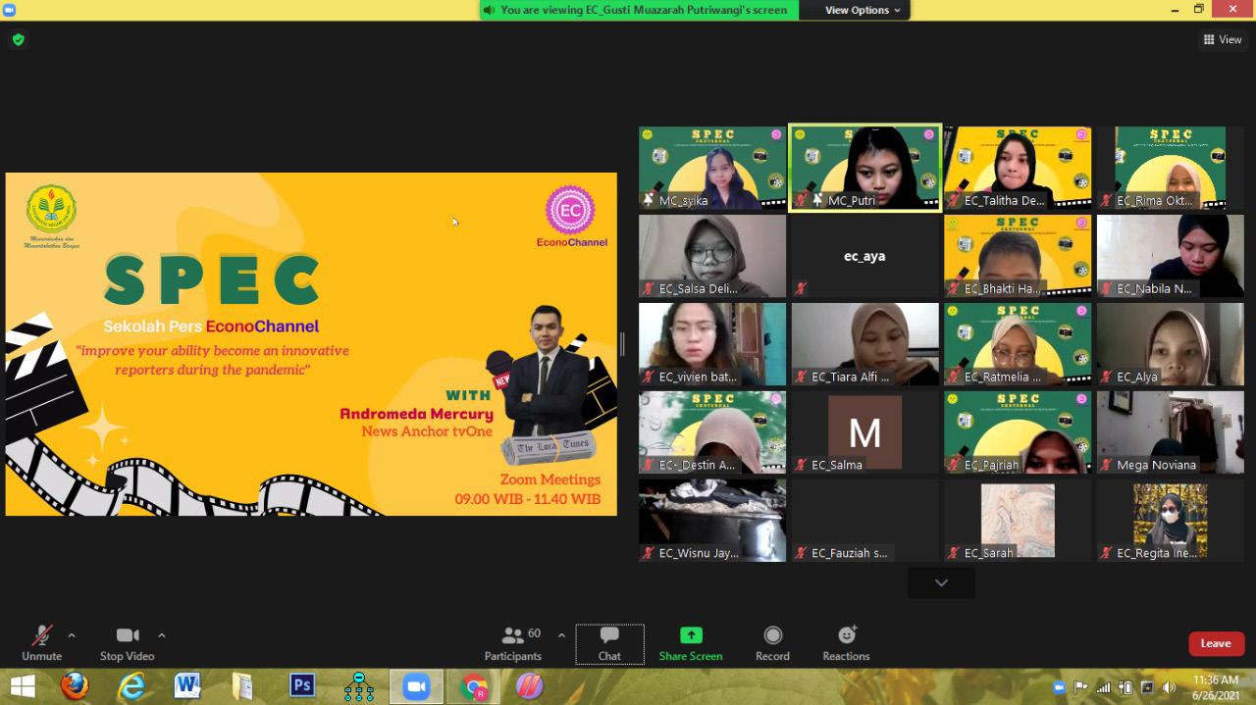1256x705 pixels.
Task: Select EC_Alya video tile
Action: [1171, 344]
